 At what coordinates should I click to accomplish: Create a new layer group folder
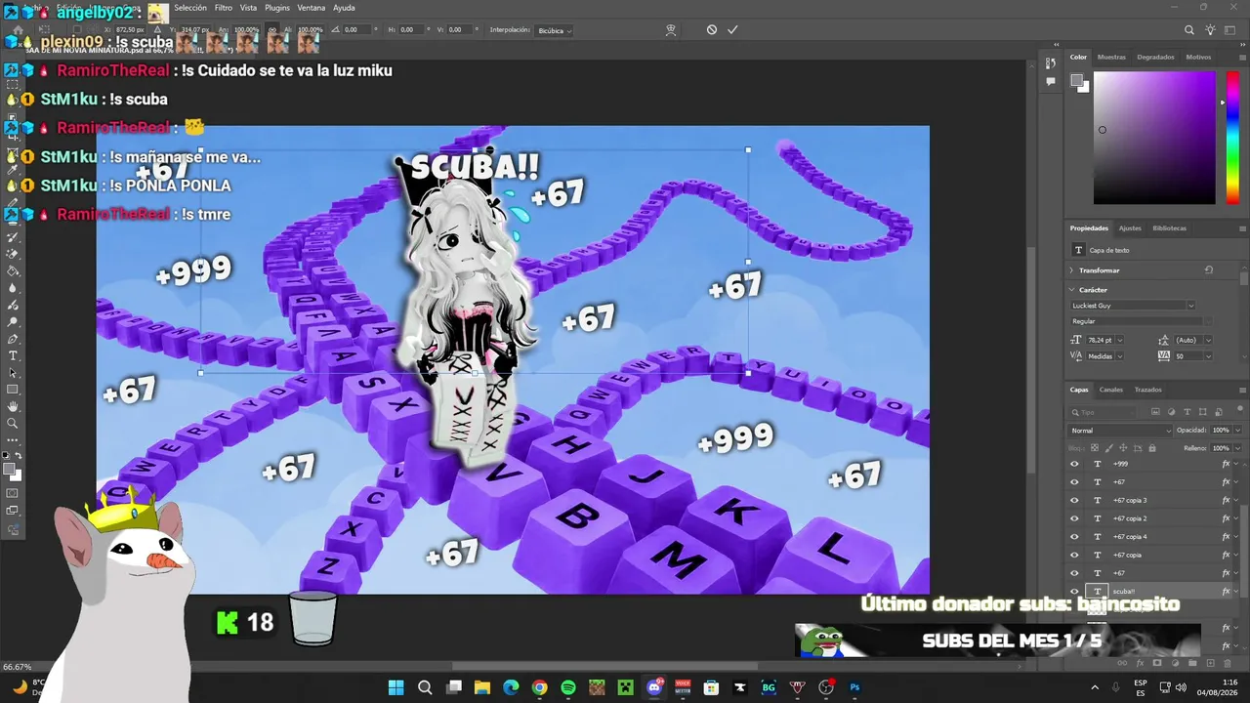[1192, 663]
